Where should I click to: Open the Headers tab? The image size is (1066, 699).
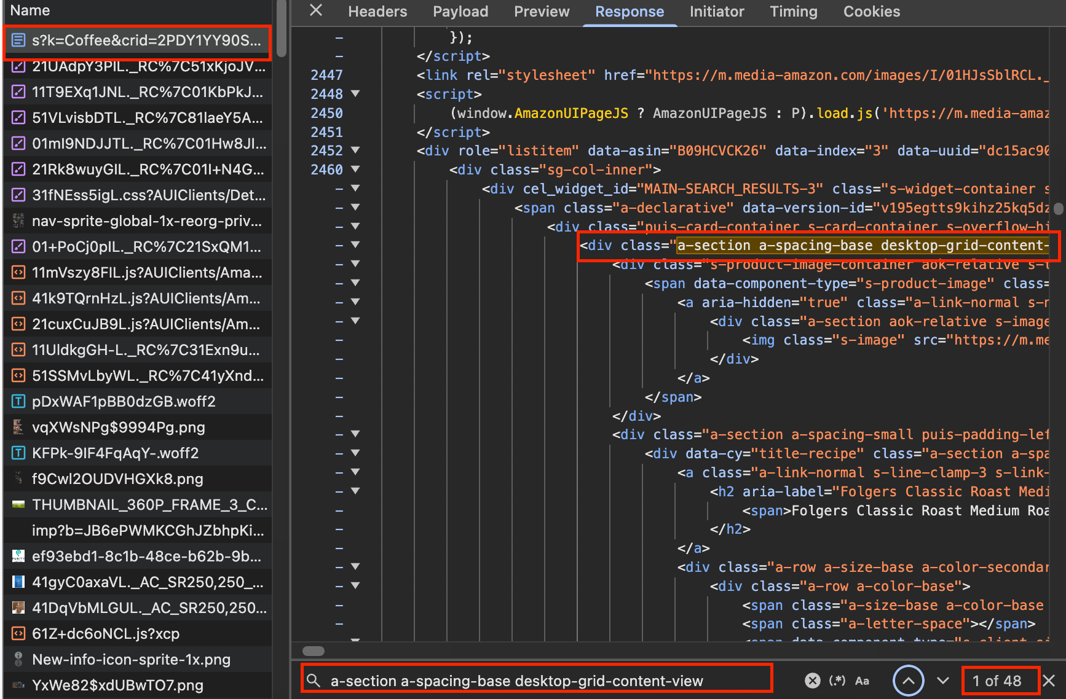377,12
